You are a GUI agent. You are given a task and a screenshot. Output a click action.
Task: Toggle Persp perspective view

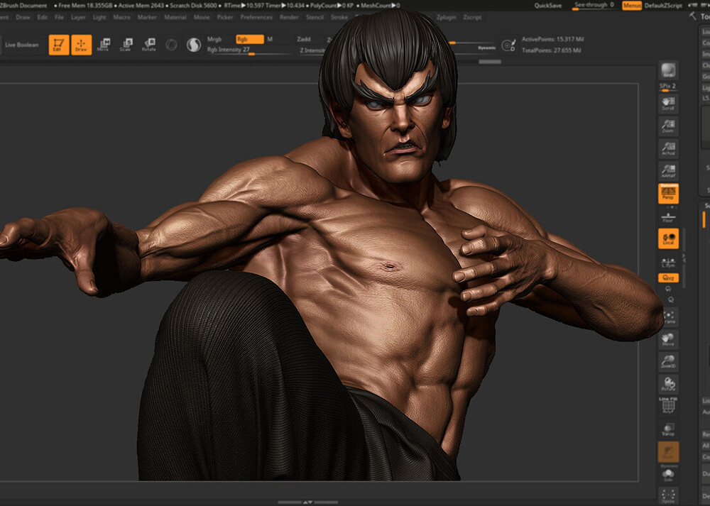pos(668,193)
